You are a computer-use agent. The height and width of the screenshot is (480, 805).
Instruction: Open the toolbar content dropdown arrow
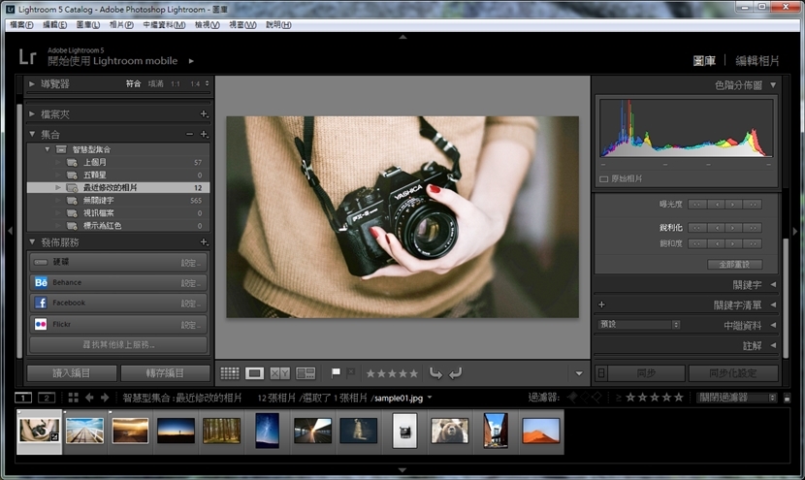579,373
